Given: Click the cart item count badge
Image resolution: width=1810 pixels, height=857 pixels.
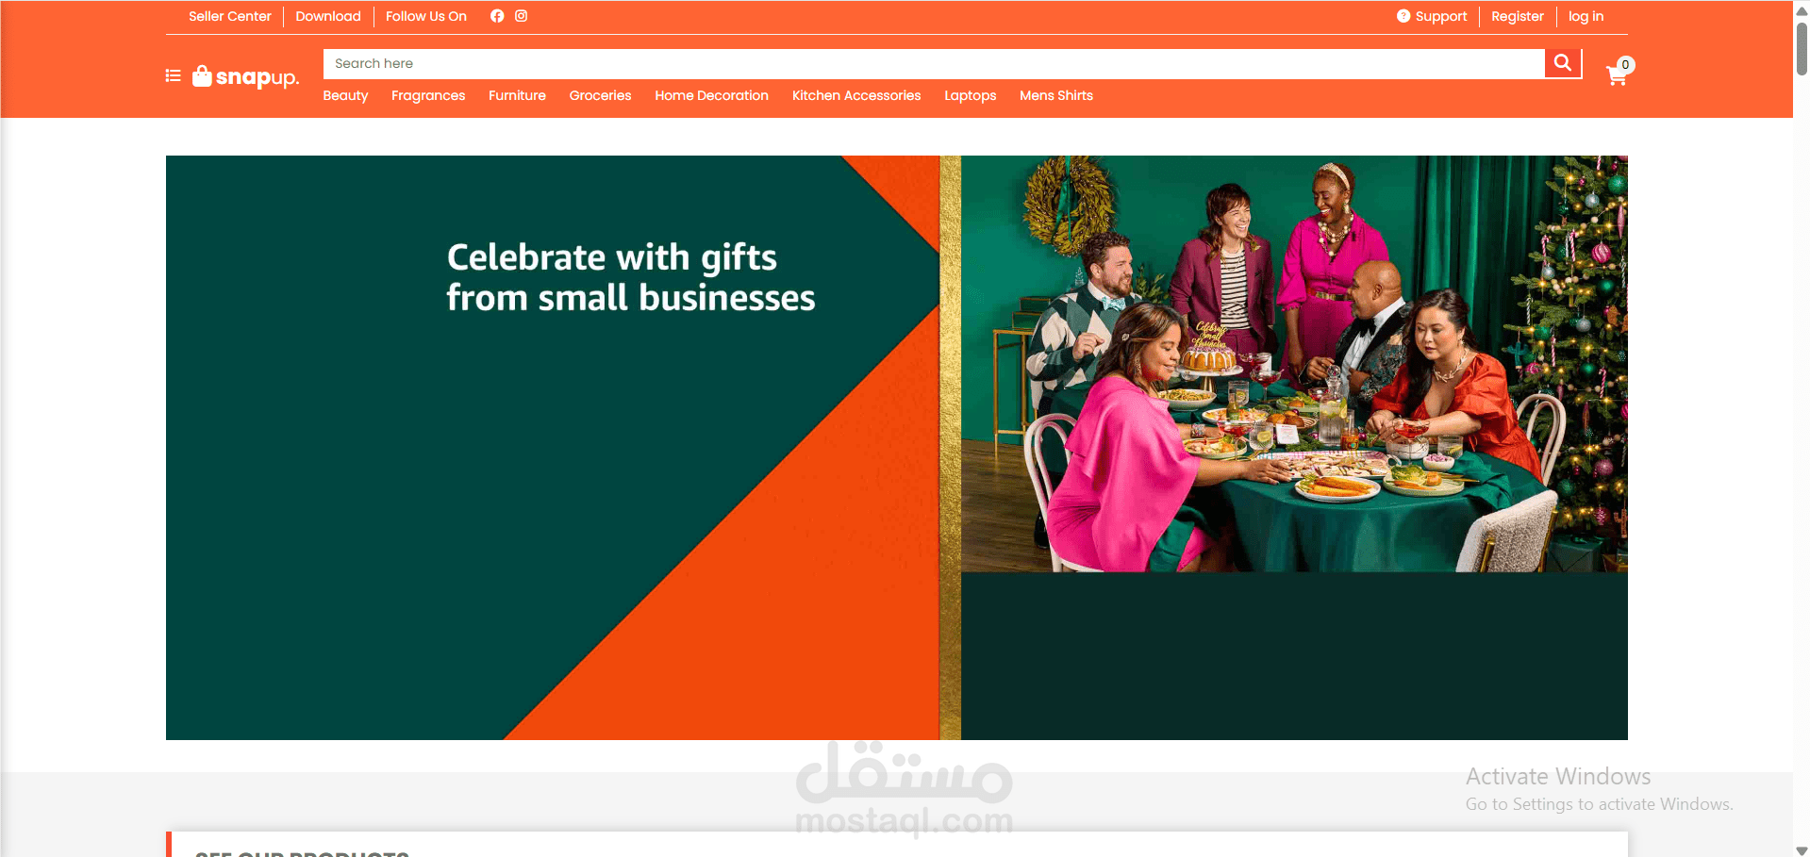Looking at the screenshot, I should [1625, 64].
